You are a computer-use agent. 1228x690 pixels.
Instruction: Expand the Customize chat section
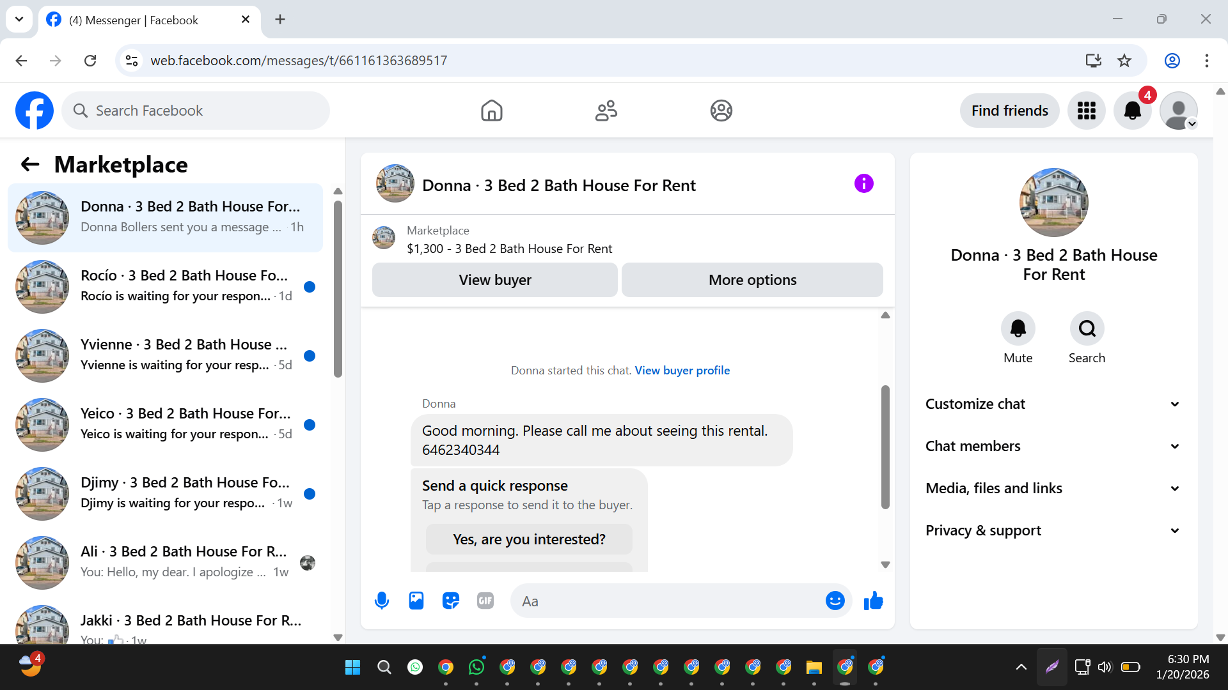pyautogui.click(x=1053, y=404)
